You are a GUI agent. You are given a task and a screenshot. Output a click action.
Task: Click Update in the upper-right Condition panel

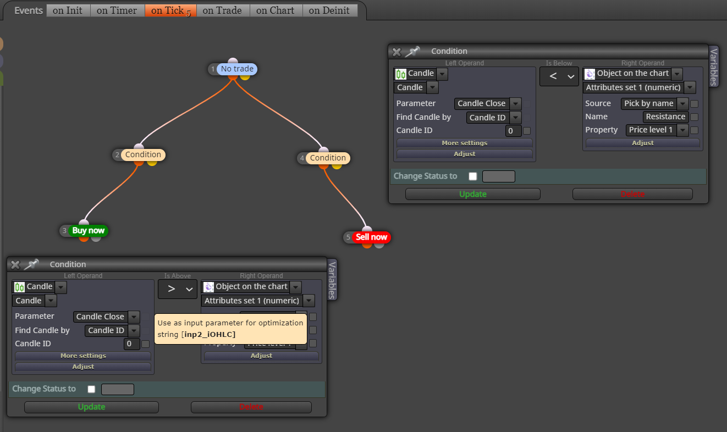pos(473,194)
